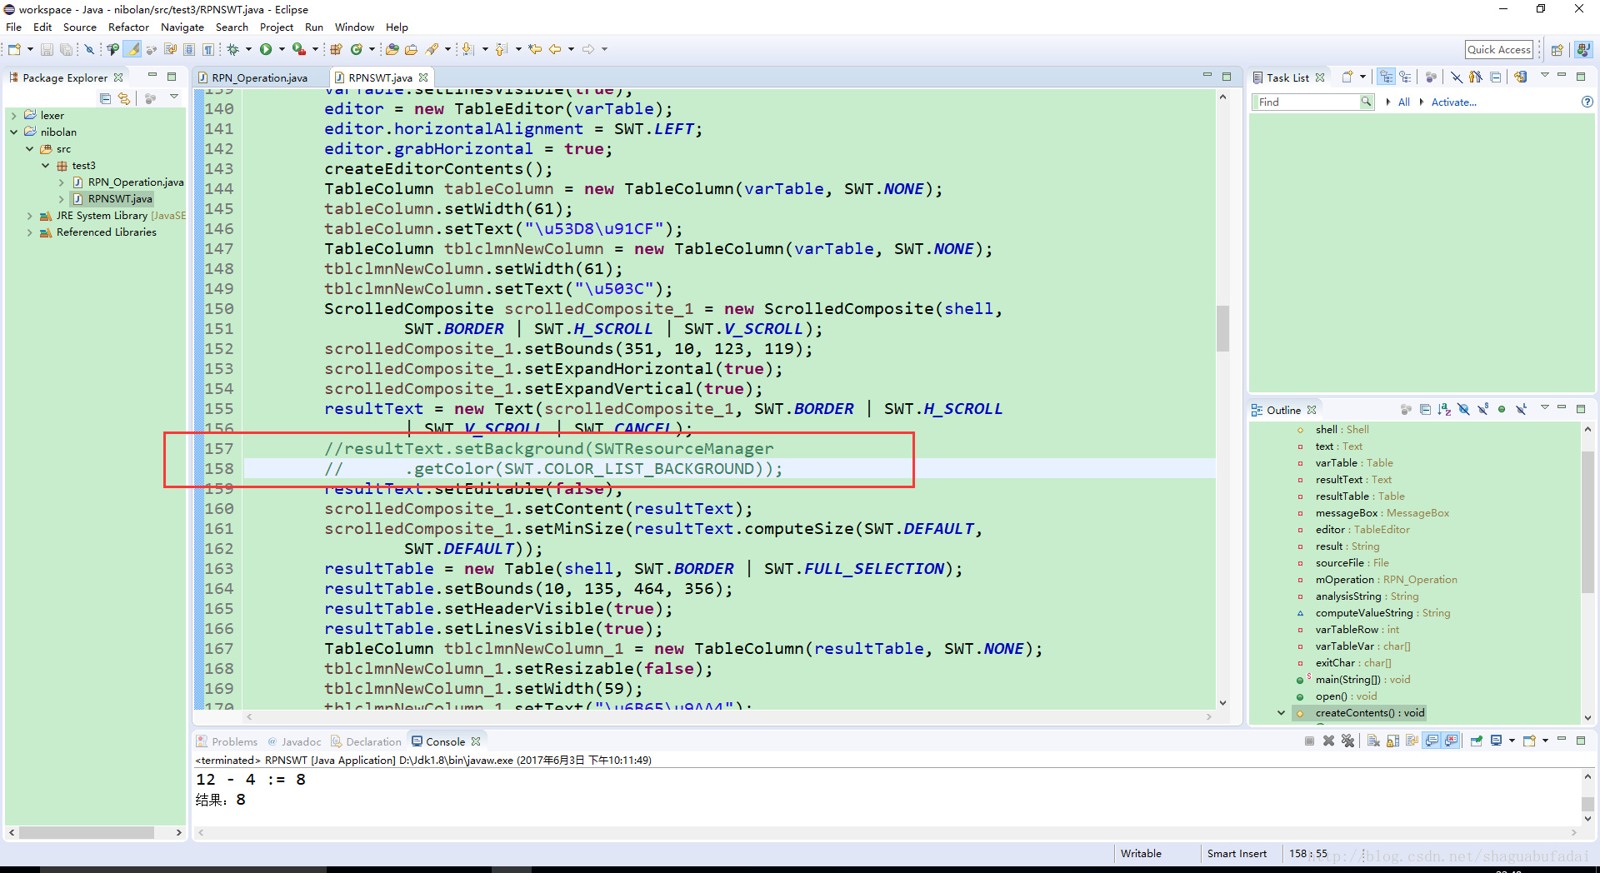1600x873 pixels.
Task: Click Display Selected Console monitor icon
Action: click(x=1496, y=741)
